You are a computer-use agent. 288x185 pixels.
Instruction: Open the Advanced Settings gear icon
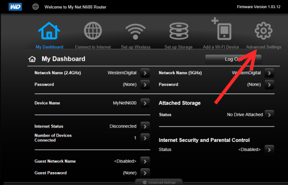pos(264,31)
